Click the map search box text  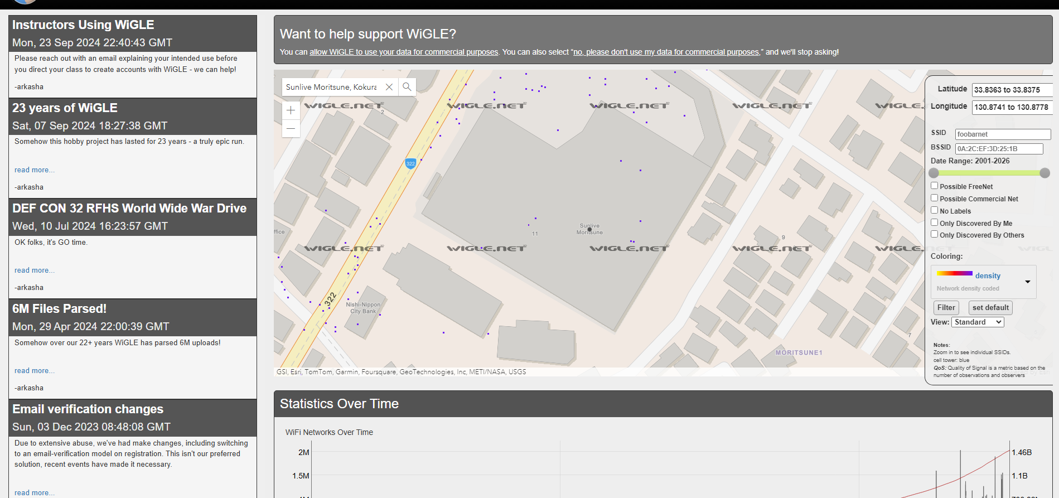coord(332,87)
